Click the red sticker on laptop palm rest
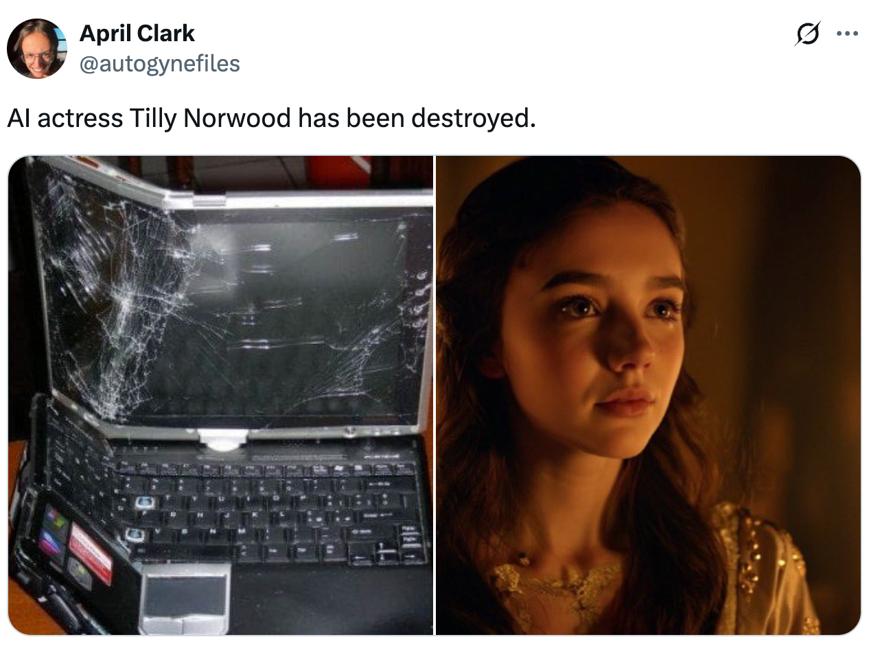This screenshot has width=869, height=648. point(90,554)
